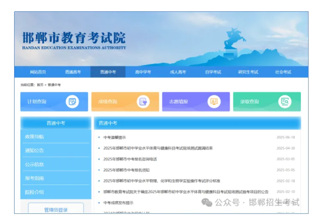Open the 普通高考 nav tab
The width and height of the screenshot is (329, 217).
[x=73, y=72]
